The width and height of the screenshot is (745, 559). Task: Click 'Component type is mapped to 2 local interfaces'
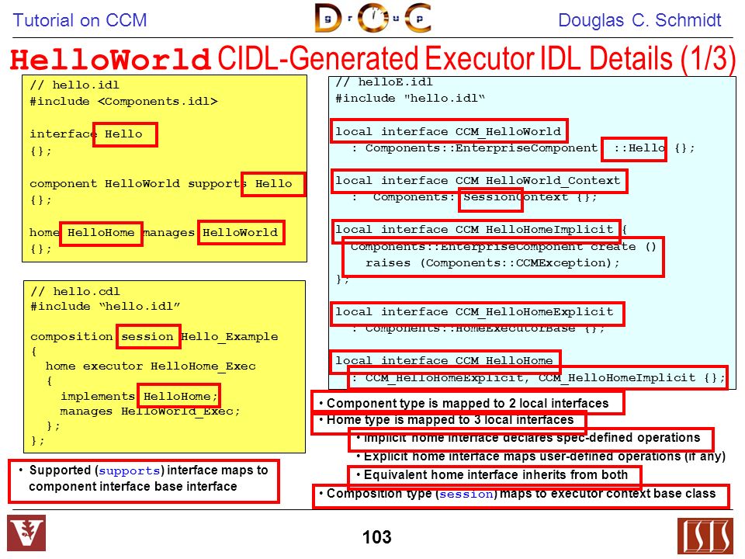click(x=467, y=403)
